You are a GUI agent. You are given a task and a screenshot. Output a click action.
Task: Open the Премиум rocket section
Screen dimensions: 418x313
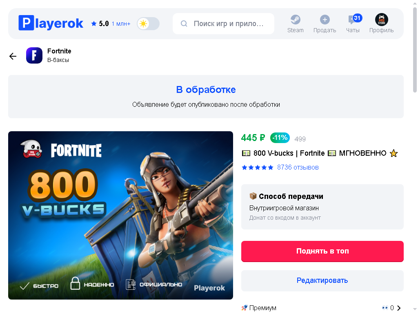[259, 308]
